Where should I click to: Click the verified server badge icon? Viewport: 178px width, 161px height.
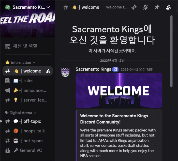(x=7, y=7)
